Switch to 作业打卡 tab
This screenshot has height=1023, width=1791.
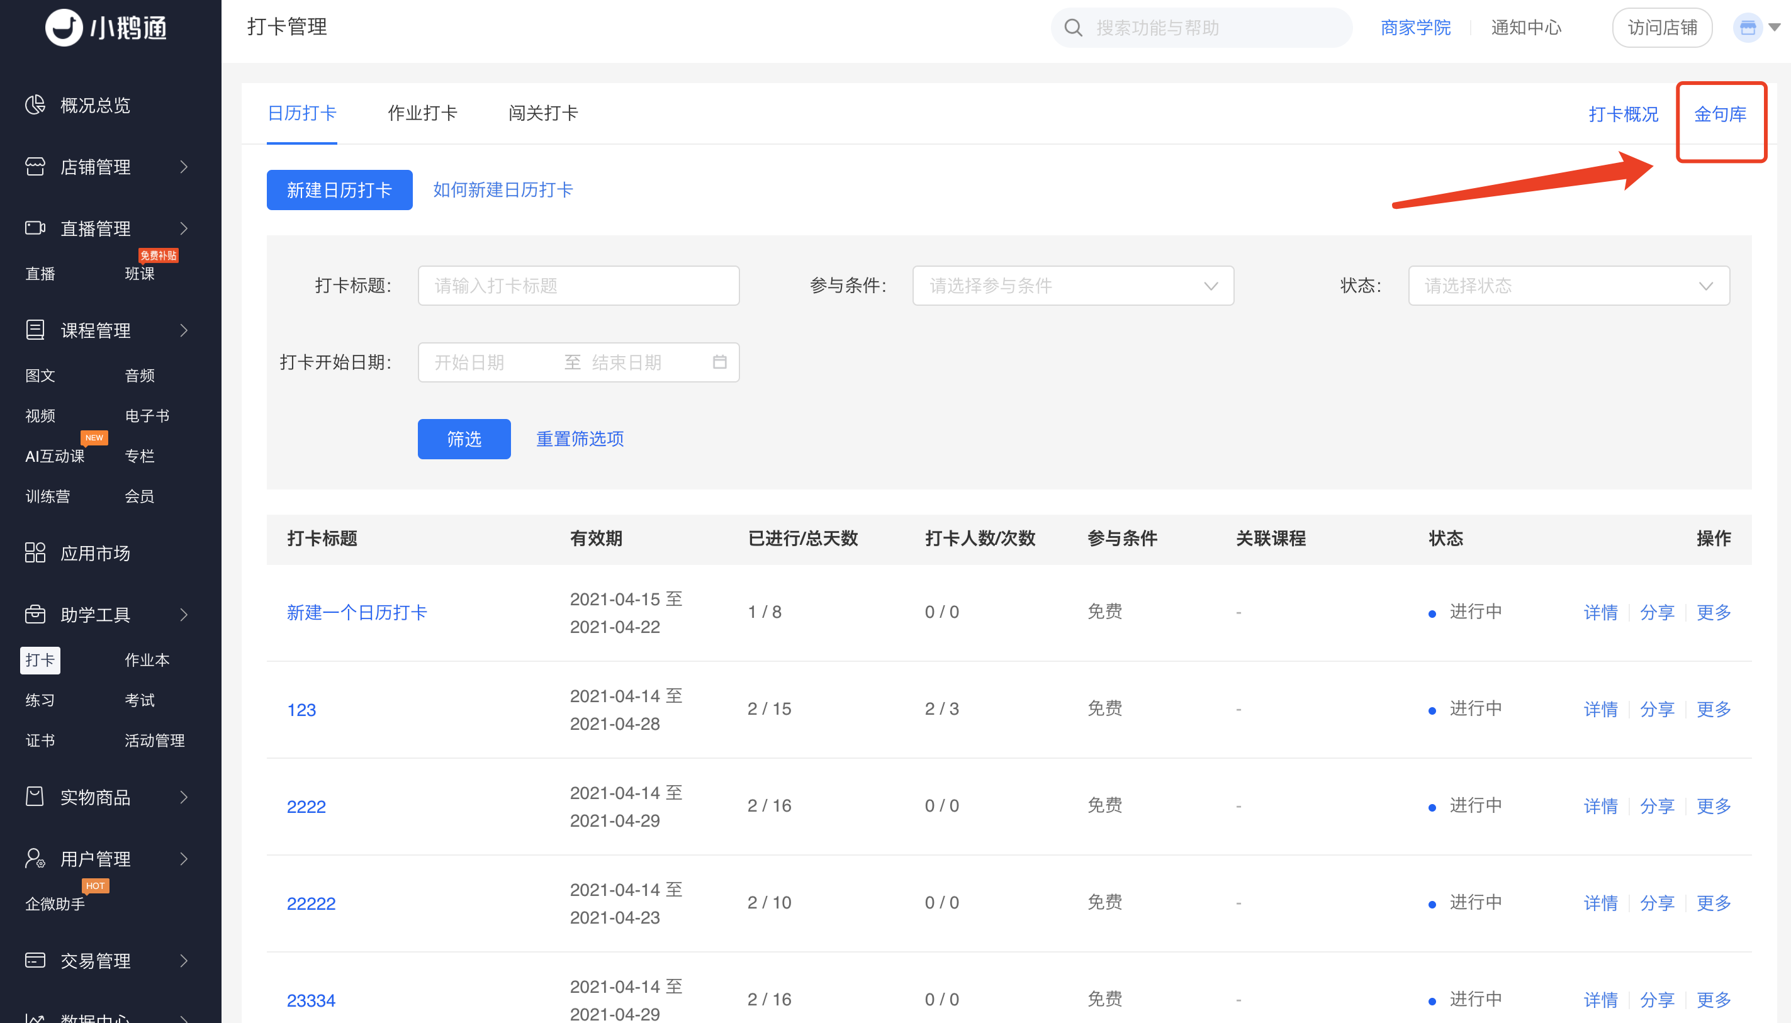click(x=422, y=113)
